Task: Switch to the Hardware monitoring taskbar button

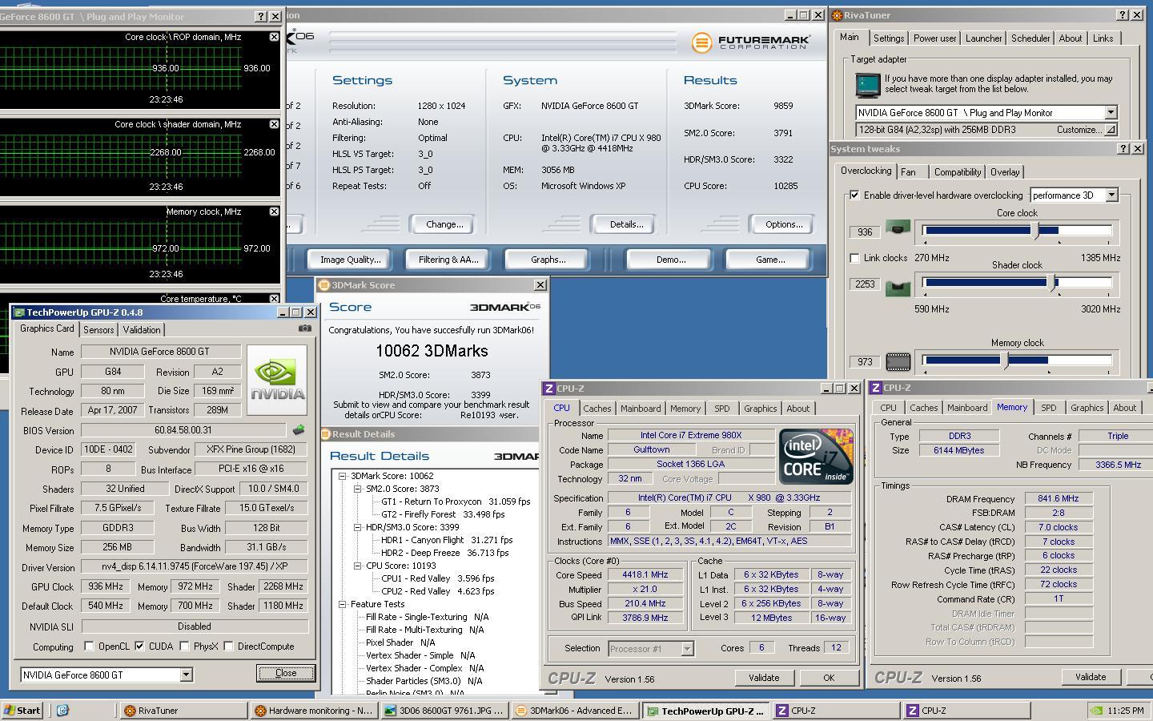Action: pos(314,710)
